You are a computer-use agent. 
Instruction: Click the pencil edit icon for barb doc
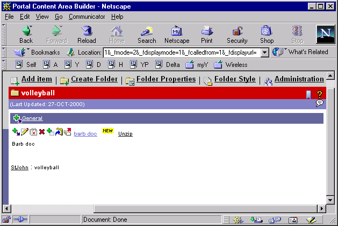[24, 132]
